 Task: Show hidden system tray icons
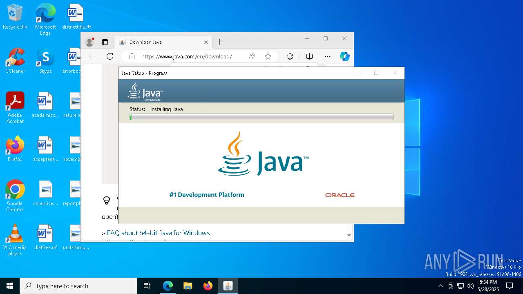[440, 286]
